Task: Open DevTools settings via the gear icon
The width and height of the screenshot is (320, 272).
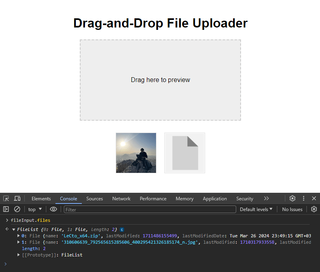Action: [x=292, y=198]
